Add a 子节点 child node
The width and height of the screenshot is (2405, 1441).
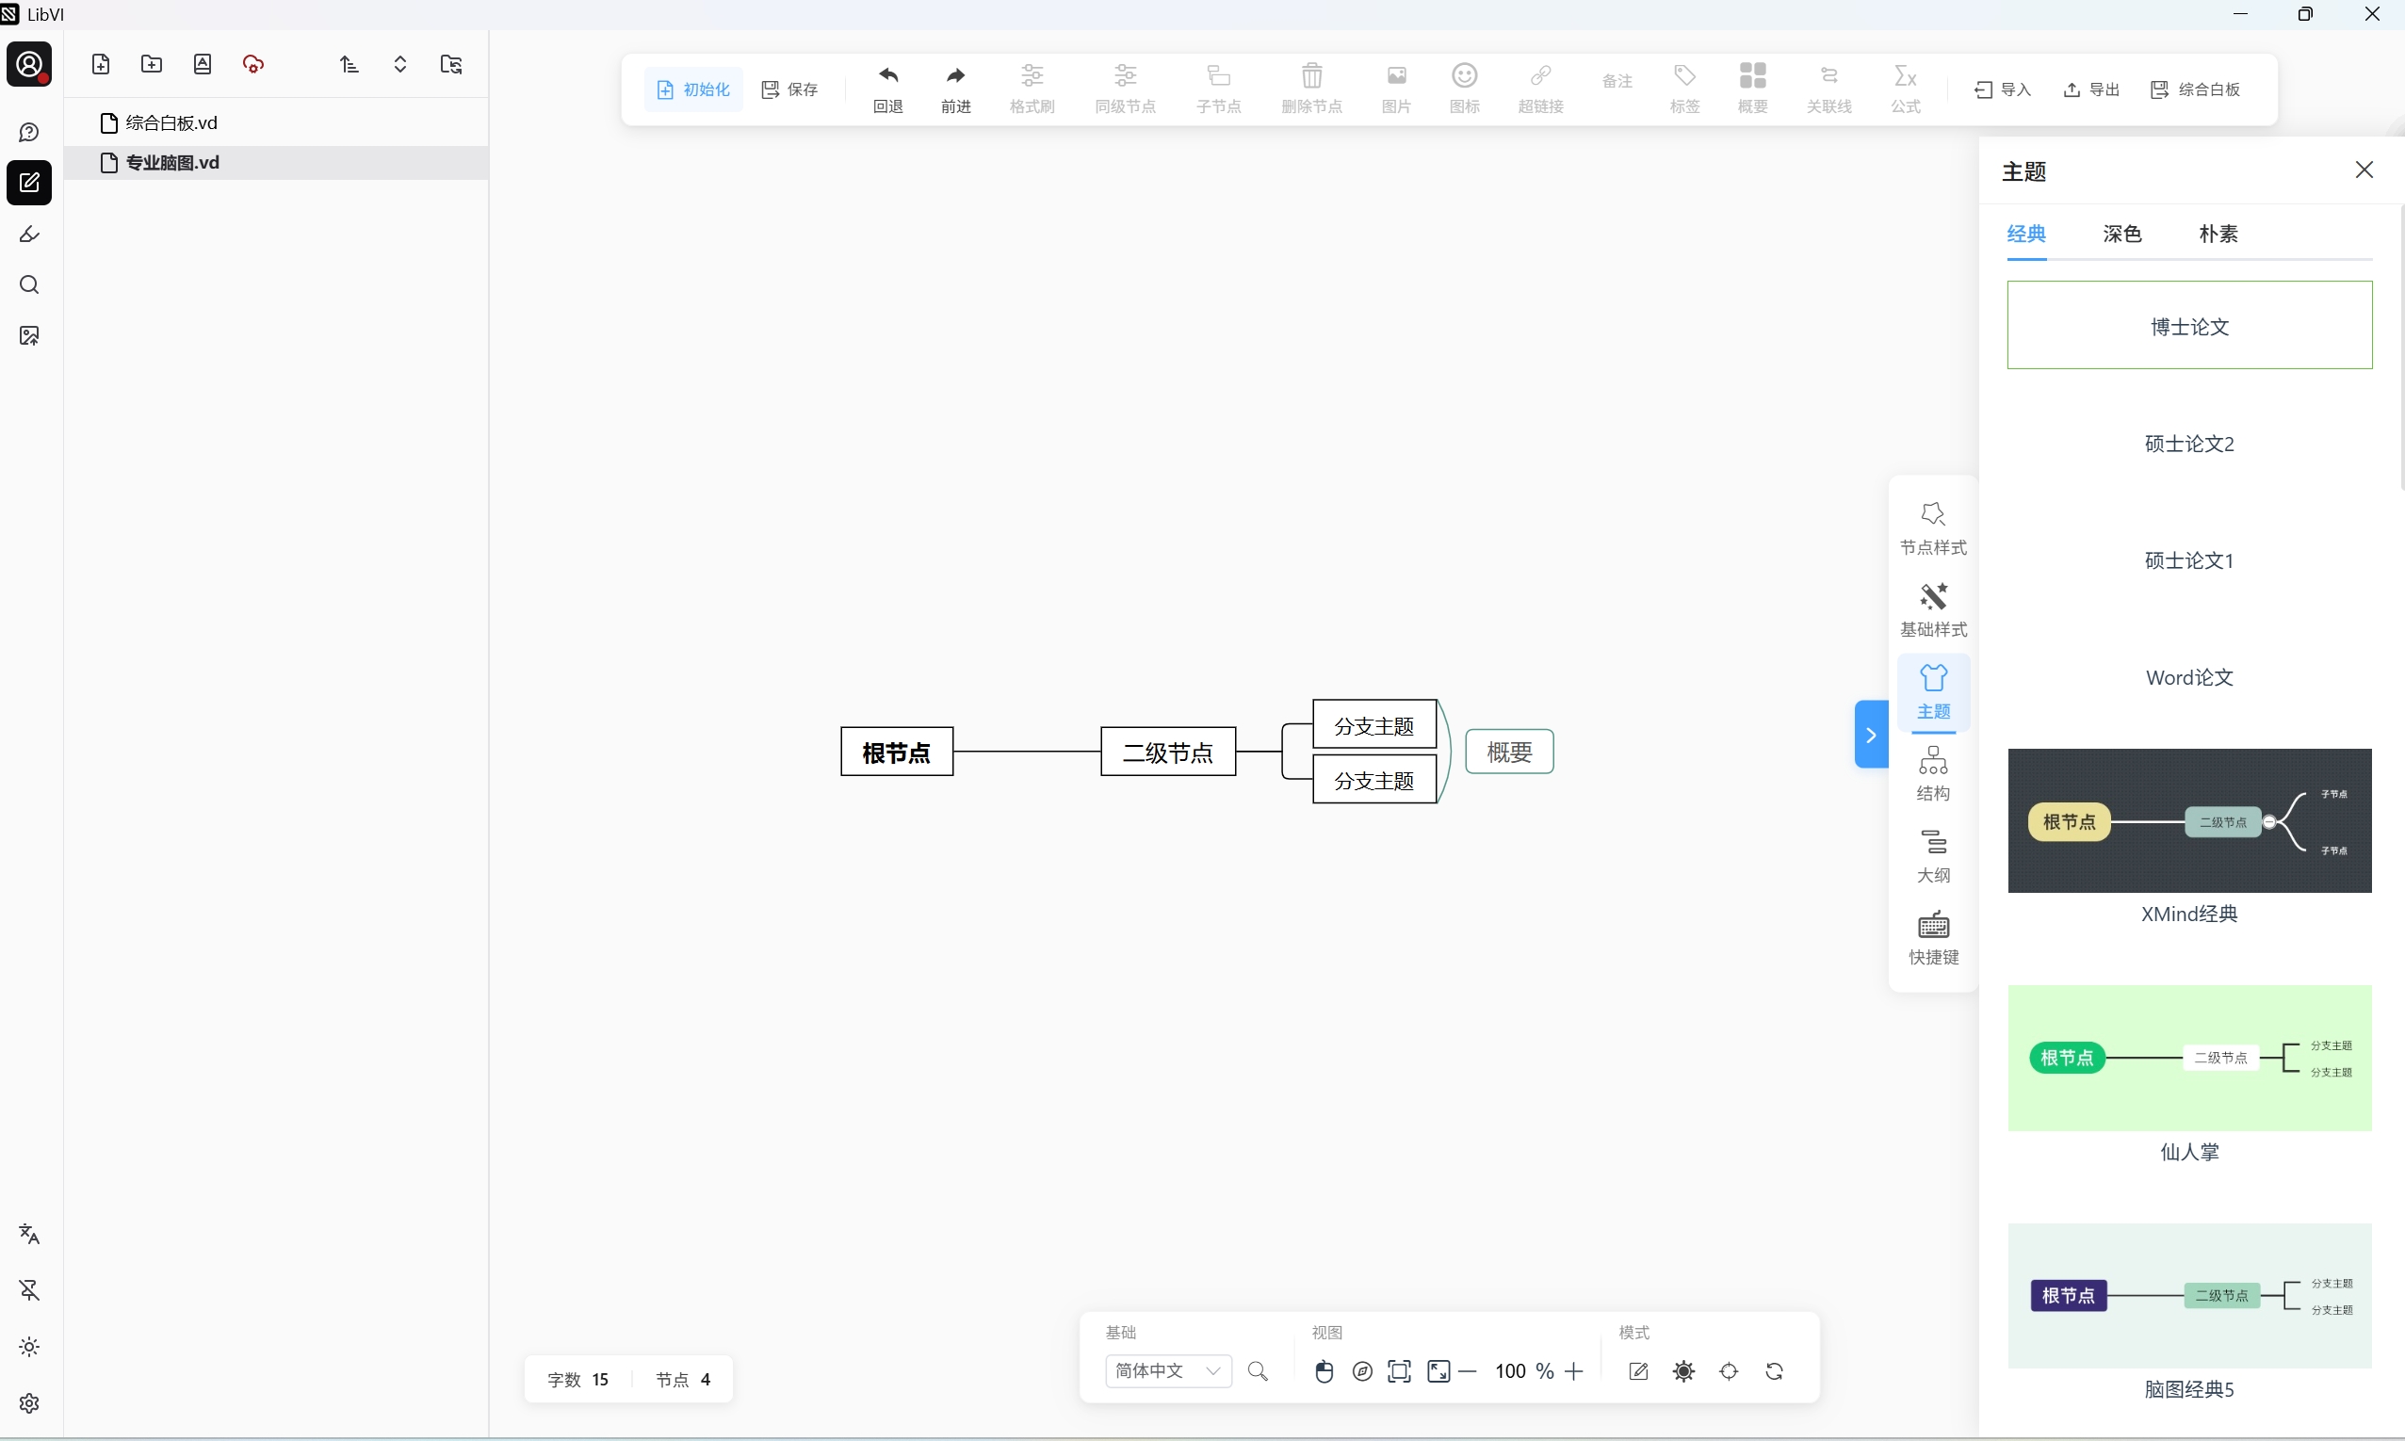(x=1219, y=89)
